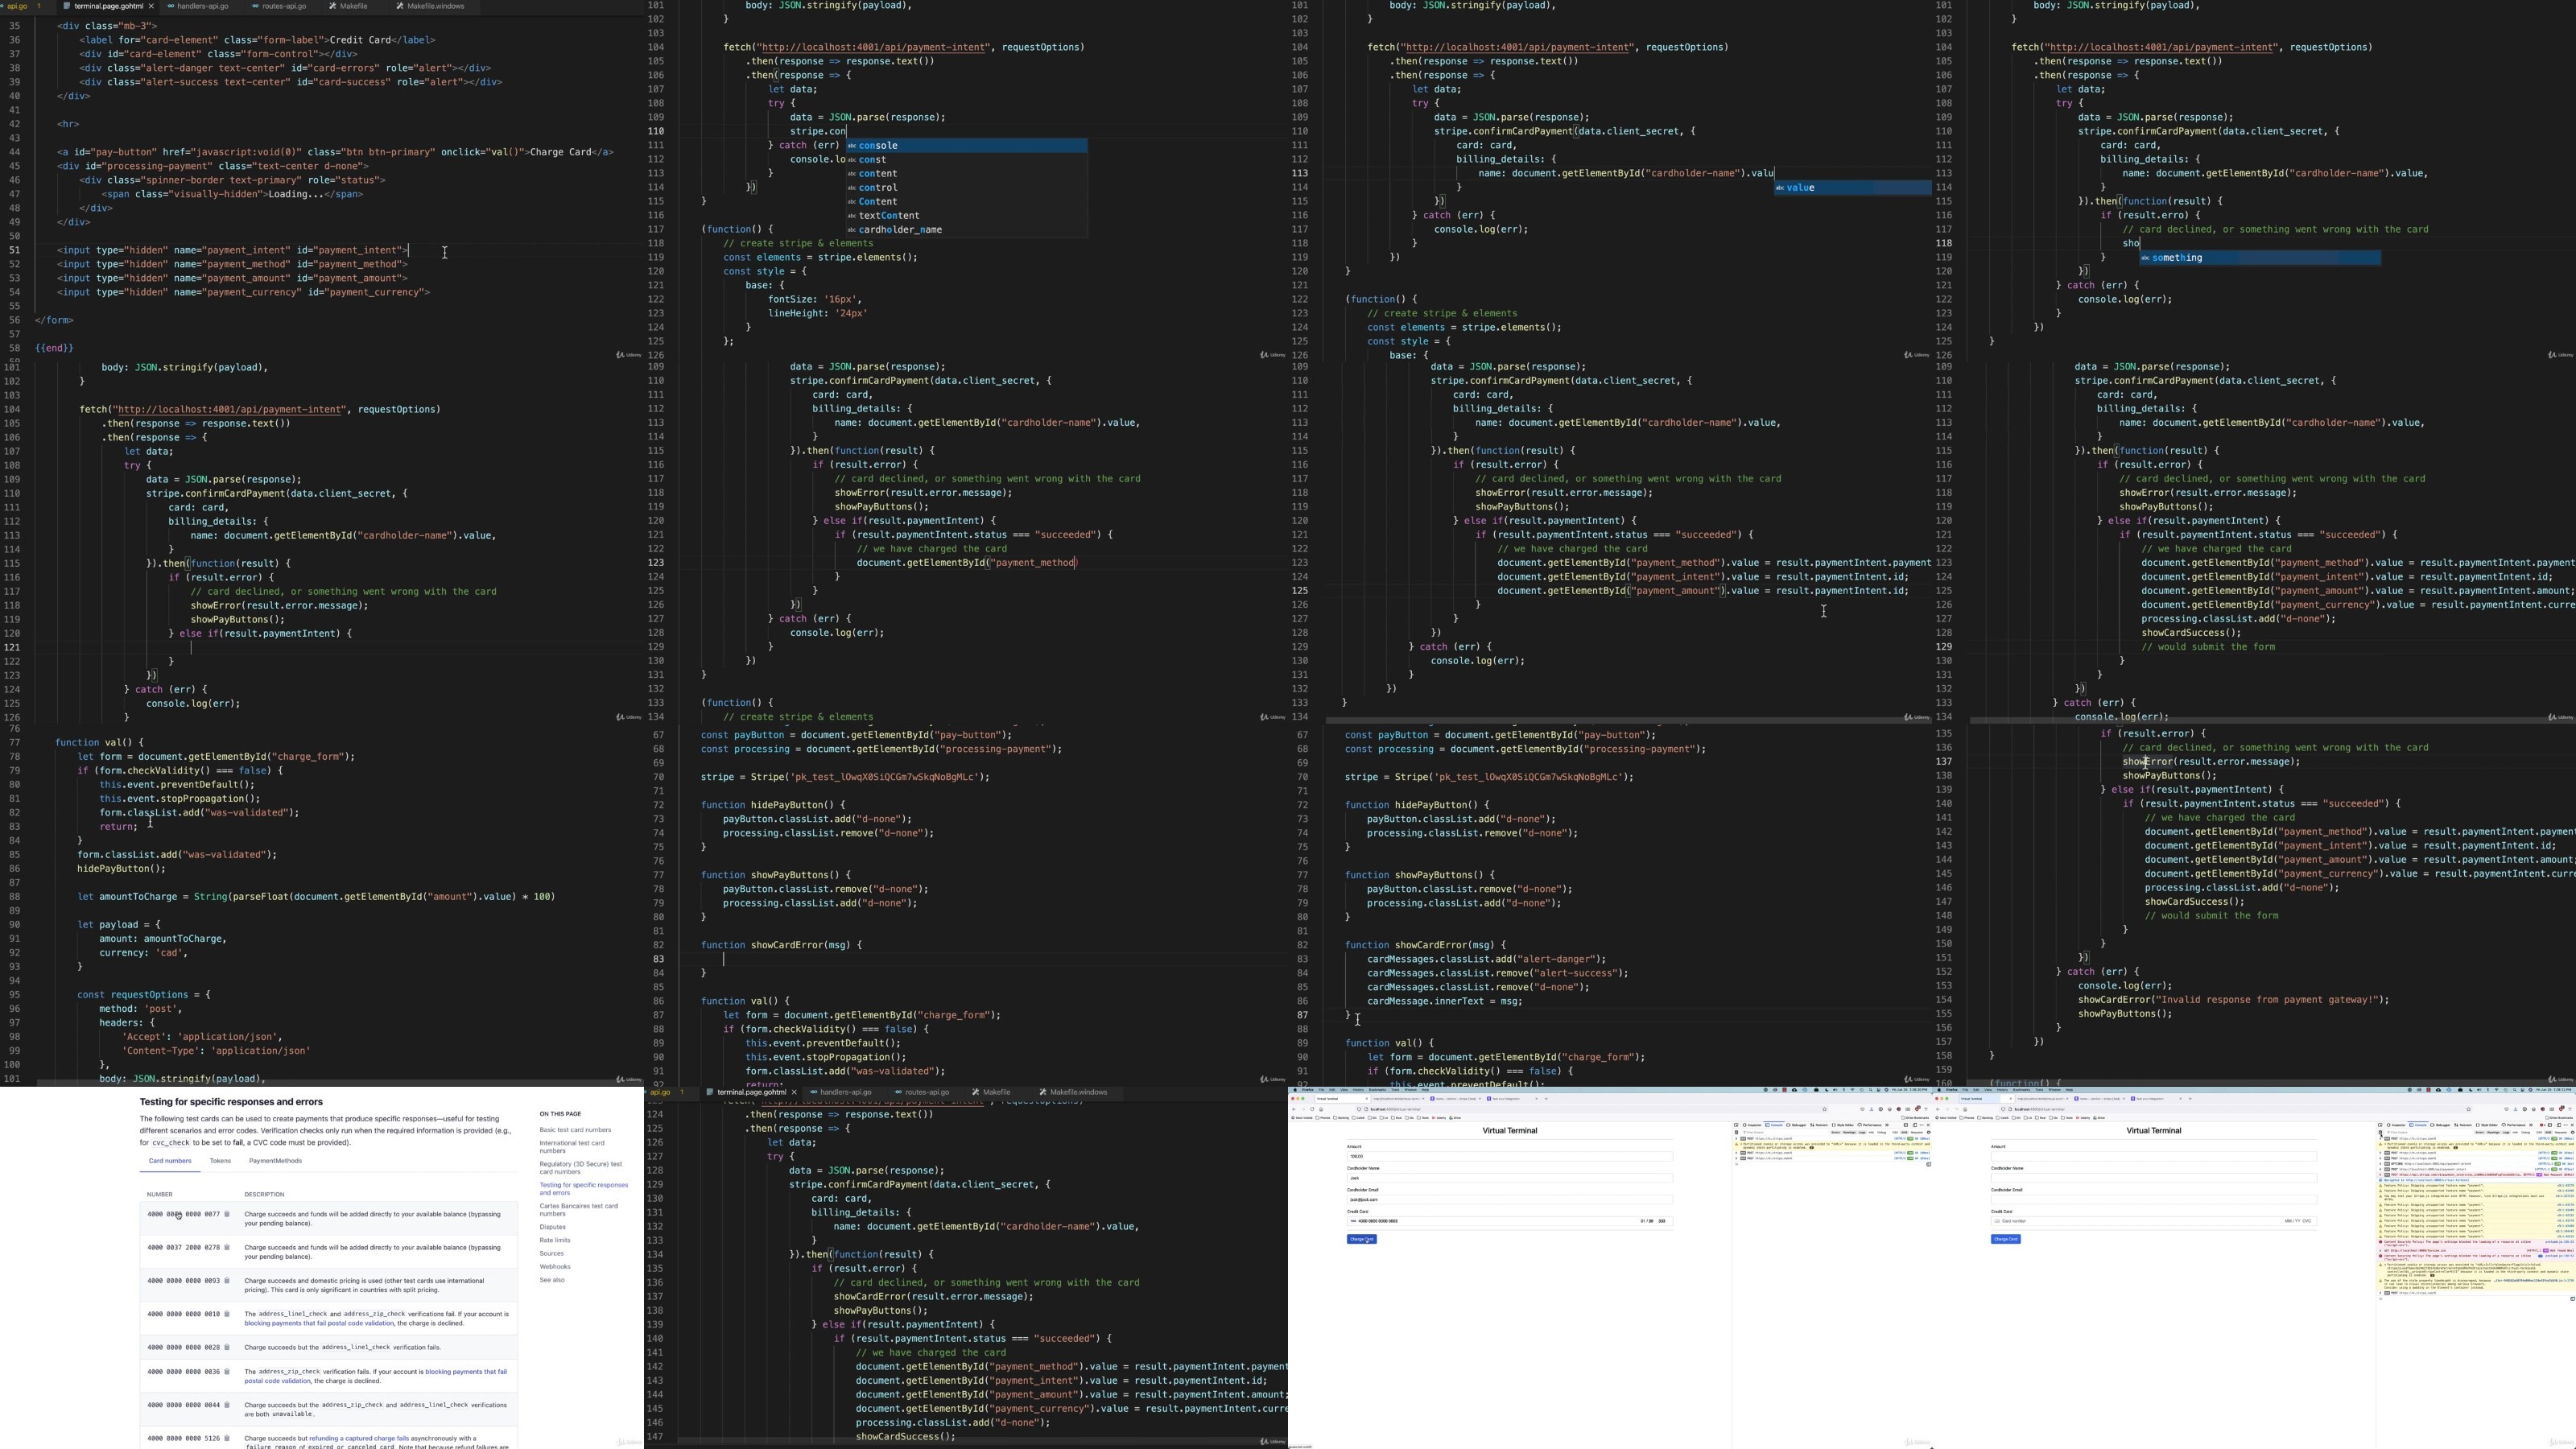Viewport: 2576px width, 1449px height.
Task: Choose 'cardholder_name' autocomplete suggestion
Action: 967,230
